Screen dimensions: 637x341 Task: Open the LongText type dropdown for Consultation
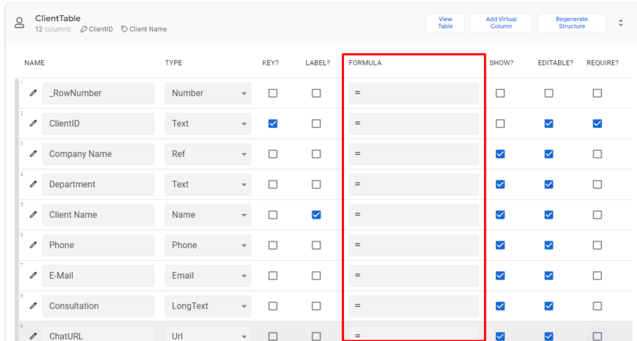click(x=208, y=306)
